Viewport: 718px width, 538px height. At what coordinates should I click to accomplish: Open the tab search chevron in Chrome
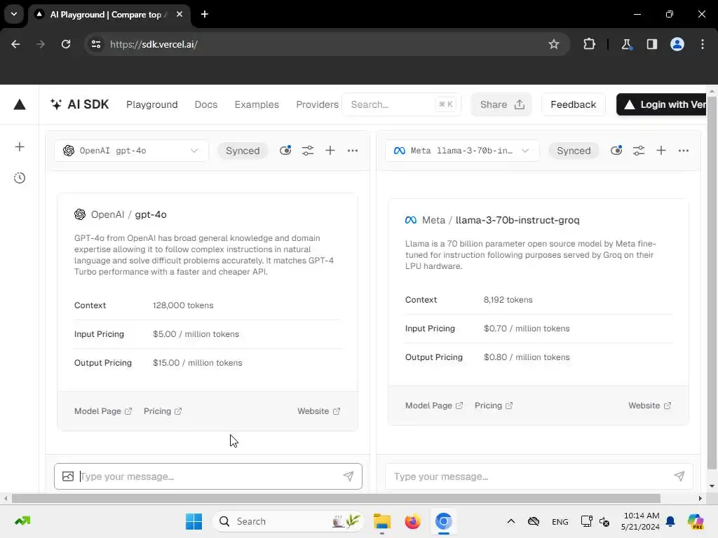coord(14,14)
